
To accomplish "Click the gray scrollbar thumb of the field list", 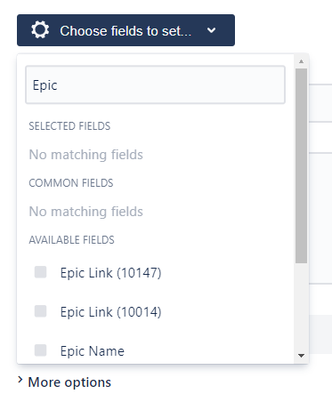I will click(x=301, y=165).
